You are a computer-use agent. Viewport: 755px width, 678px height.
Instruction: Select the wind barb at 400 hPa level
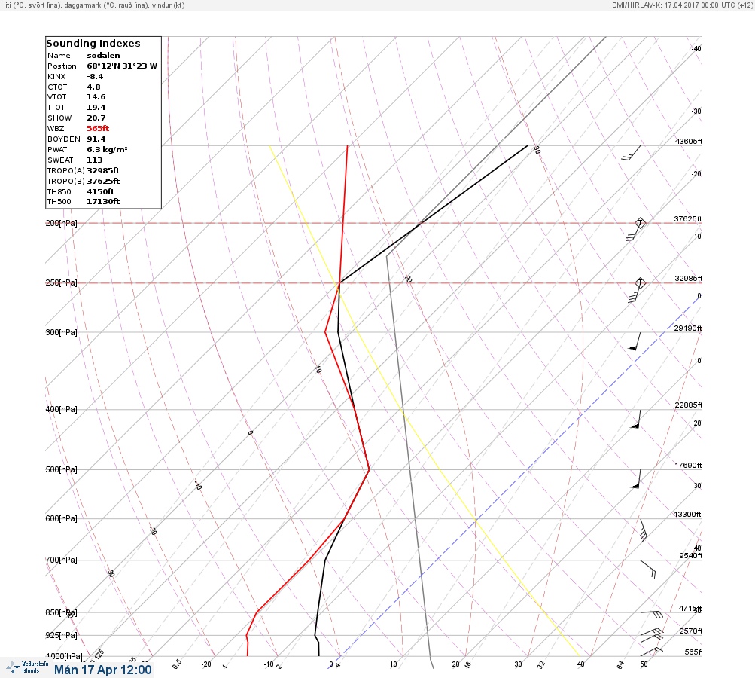635,419
